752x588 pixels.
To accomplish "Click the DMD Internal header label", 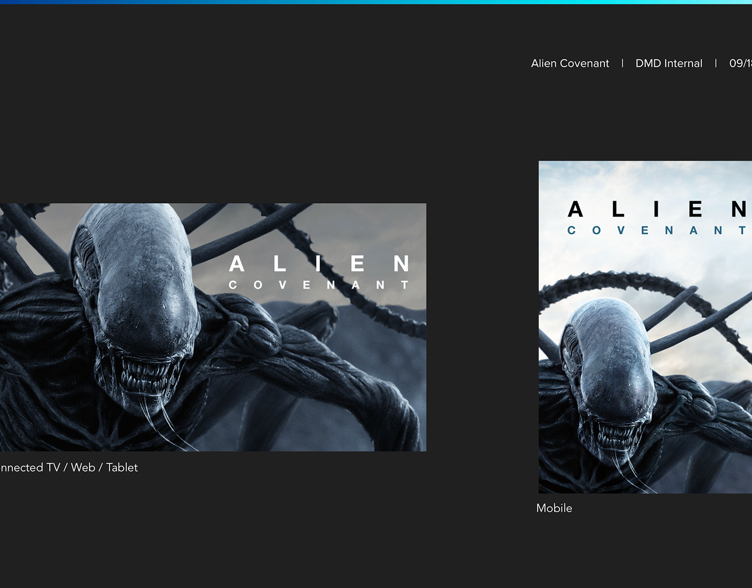I will pos(669,63).
